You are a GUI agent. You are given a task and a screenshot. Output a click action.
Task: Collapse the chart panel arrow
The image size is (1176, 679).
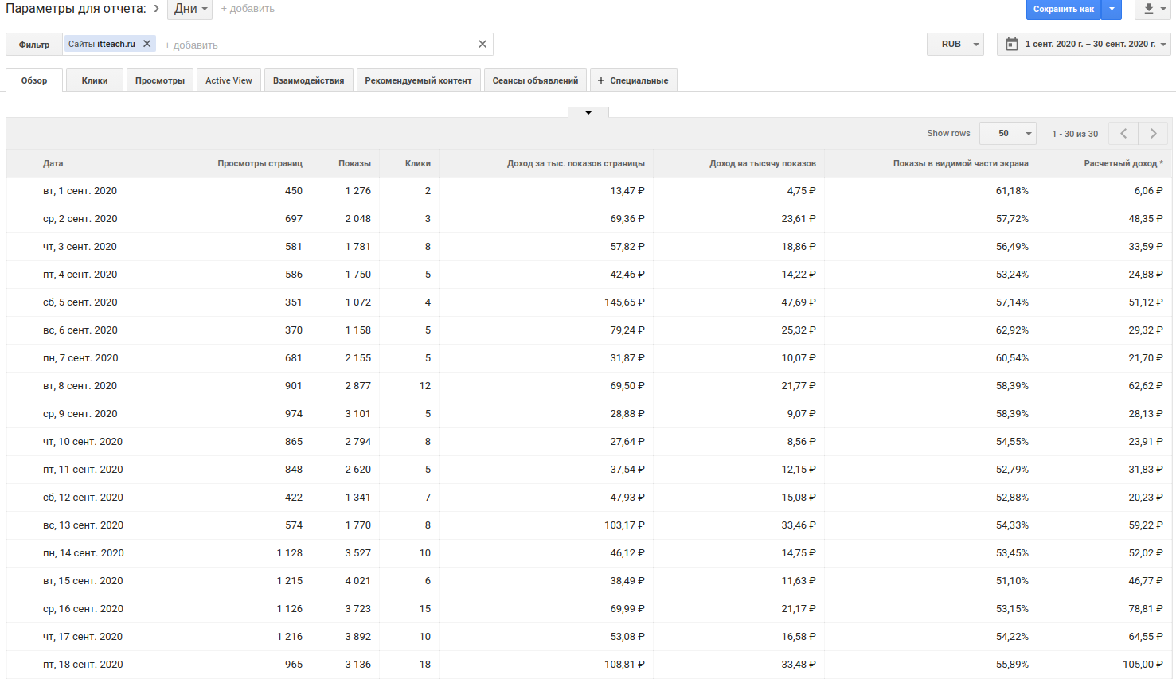[588, 112]
